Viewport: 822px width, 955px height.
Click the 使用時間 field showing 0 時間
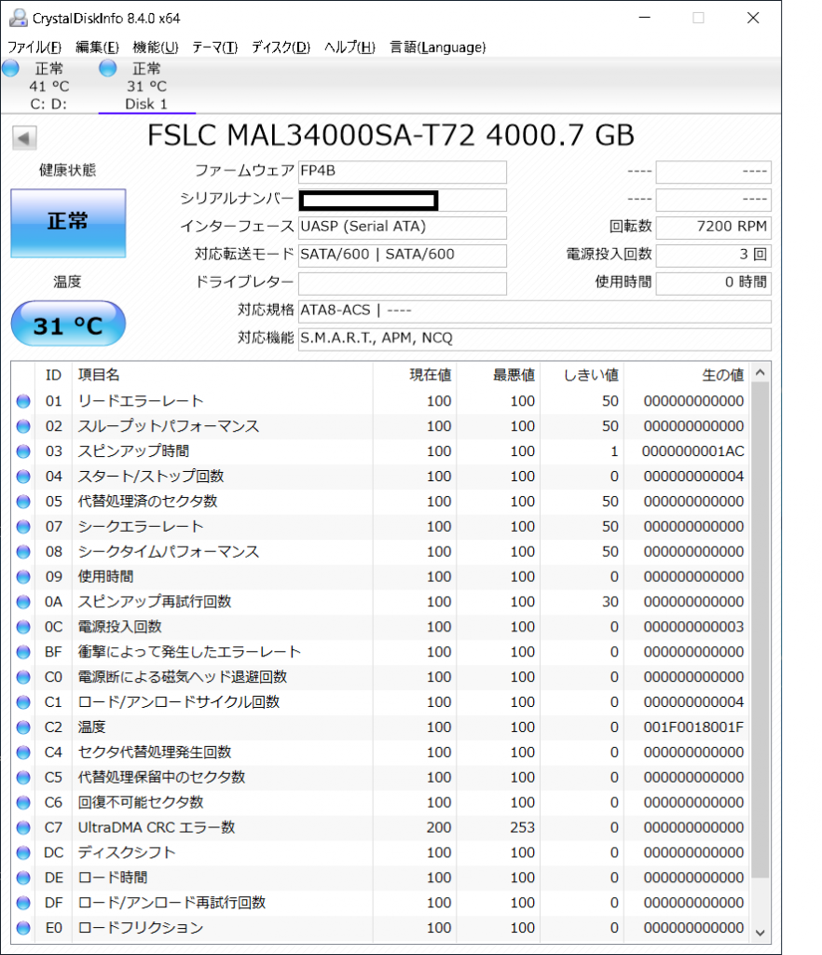pos(714,284)
